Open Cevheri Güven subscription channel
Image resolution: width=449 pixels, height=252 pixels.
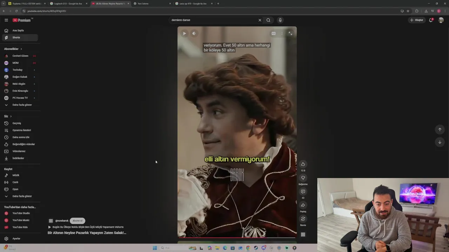(20, 56)
